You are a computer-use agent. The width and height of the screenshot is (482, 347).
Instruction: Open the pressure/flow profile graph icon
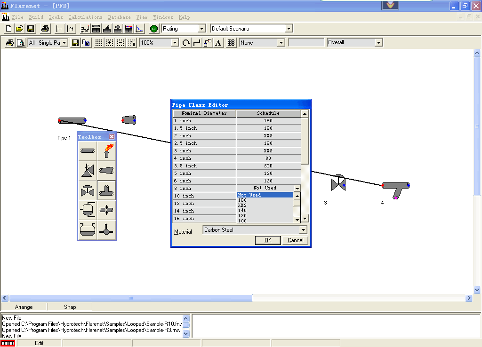pos(139,29)
